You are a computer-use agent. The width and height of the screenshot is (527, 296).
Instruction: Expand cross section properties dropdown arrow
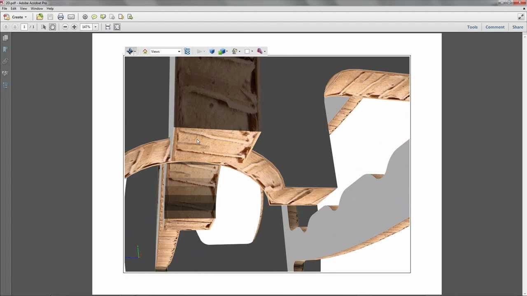265,51
